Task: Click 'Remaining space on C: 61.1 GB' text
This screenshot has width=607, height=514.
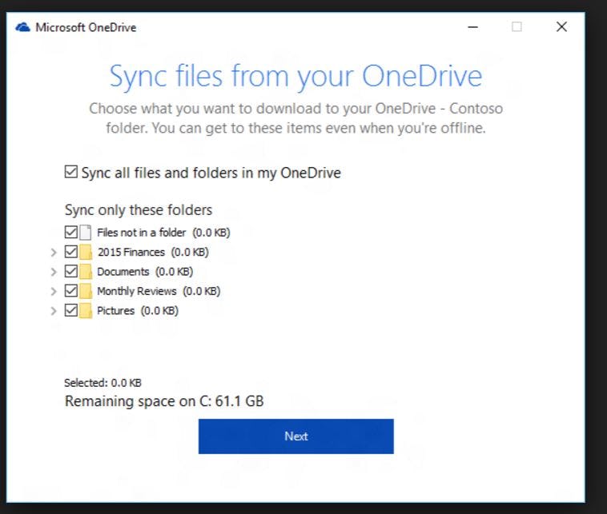Action: coord(164,401)
